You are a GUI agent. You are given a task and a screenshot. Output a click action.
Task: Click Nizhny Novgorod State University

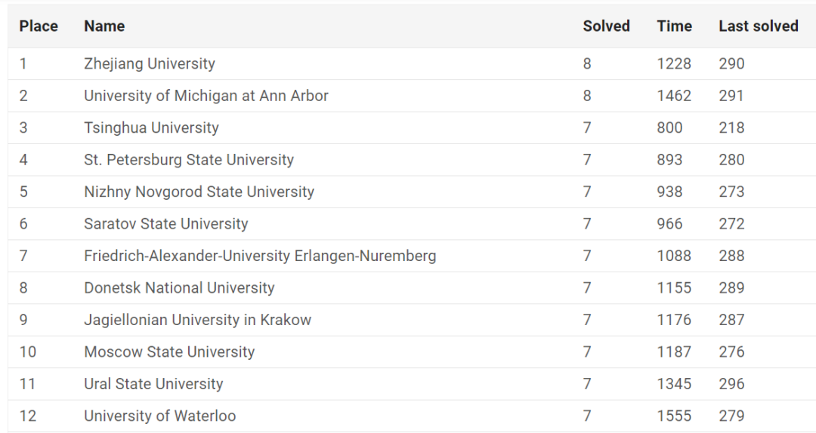click(199, 192)
